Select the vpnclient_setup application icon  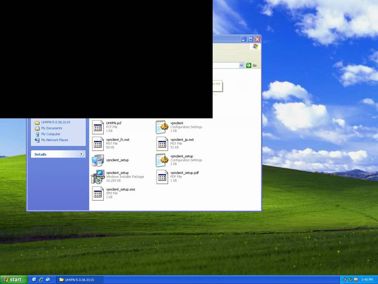pyautogui.click(x=98, y=161)
